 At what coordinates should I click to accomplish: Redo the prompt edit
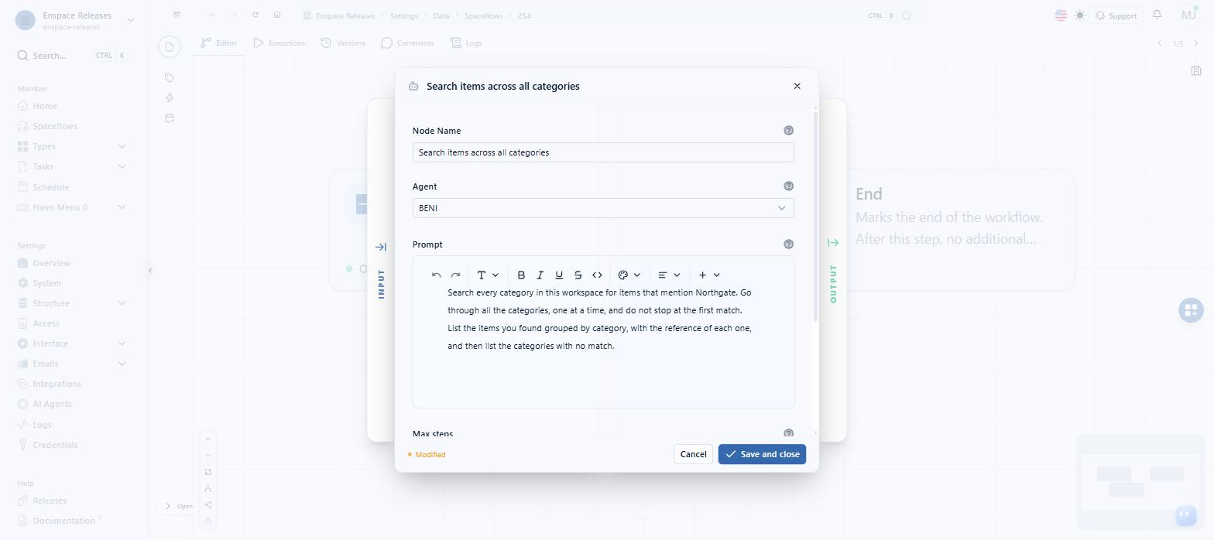pyautogui.click(x=456, y=275)
